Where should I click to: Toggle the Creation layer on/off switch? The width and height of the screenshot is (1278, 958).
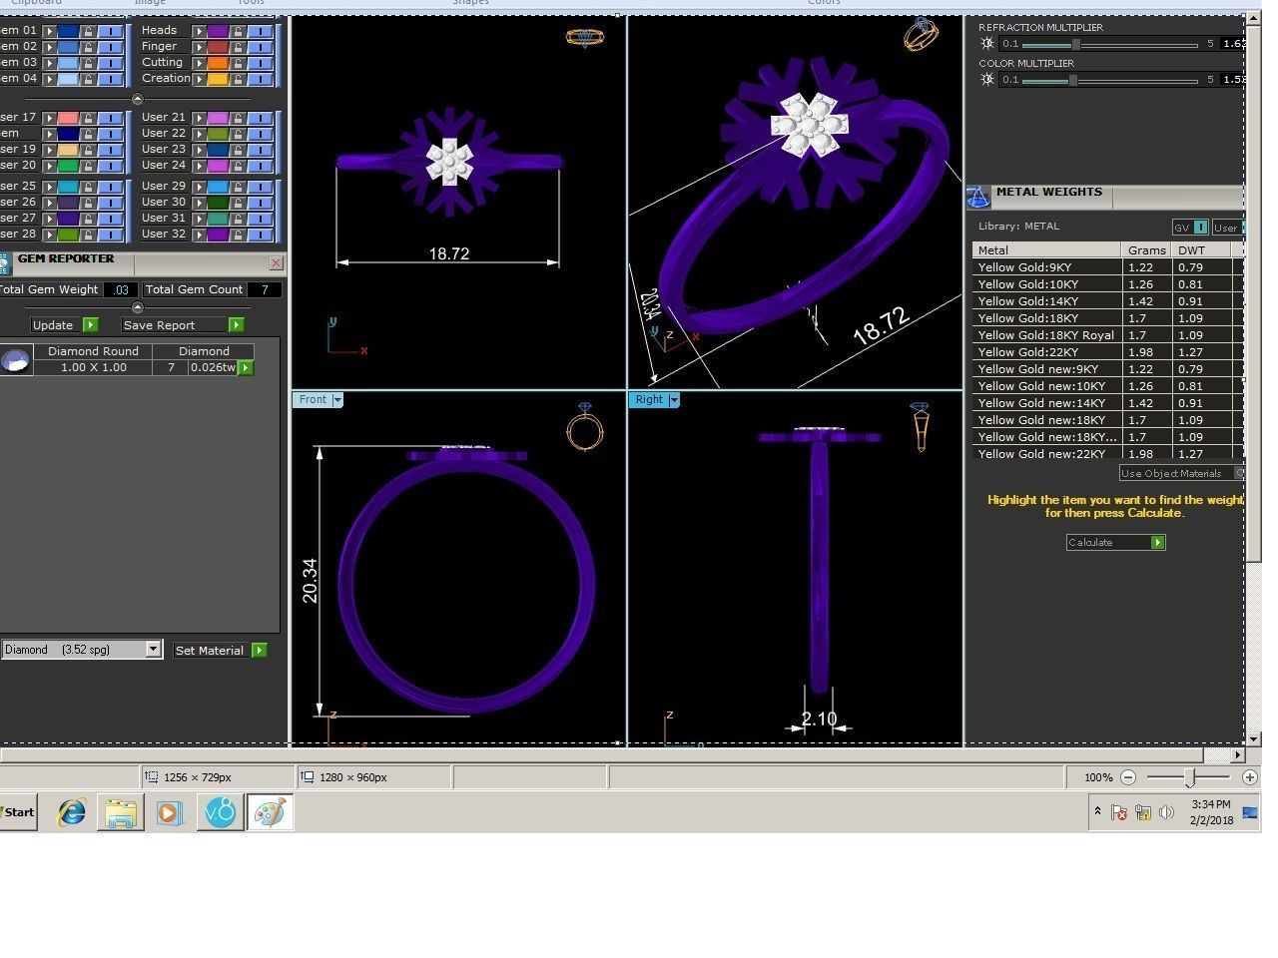tap(261, 79)
